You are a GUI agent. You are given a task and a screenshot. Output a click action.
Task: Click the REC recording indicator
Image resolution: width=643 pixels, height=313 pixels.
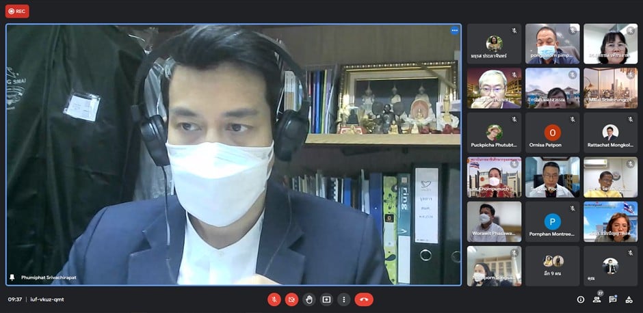click(x=17, y=11)
